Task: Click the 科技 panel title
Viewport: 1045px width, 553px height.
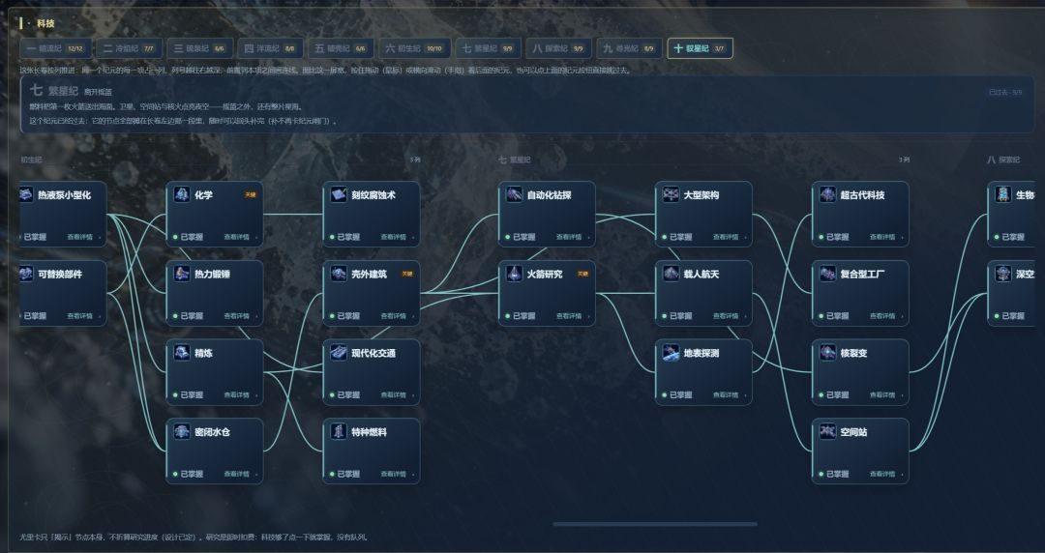Action: [45, 23]
